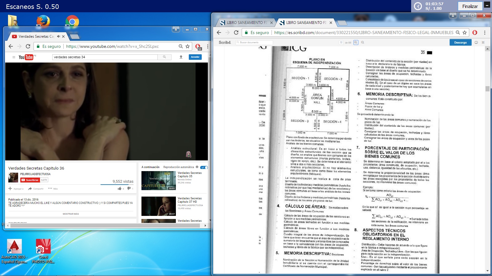The height and width of the screenshot is (276, 492).
Task: Click the YouTube upload arrow icon
Action: point(181,57)
